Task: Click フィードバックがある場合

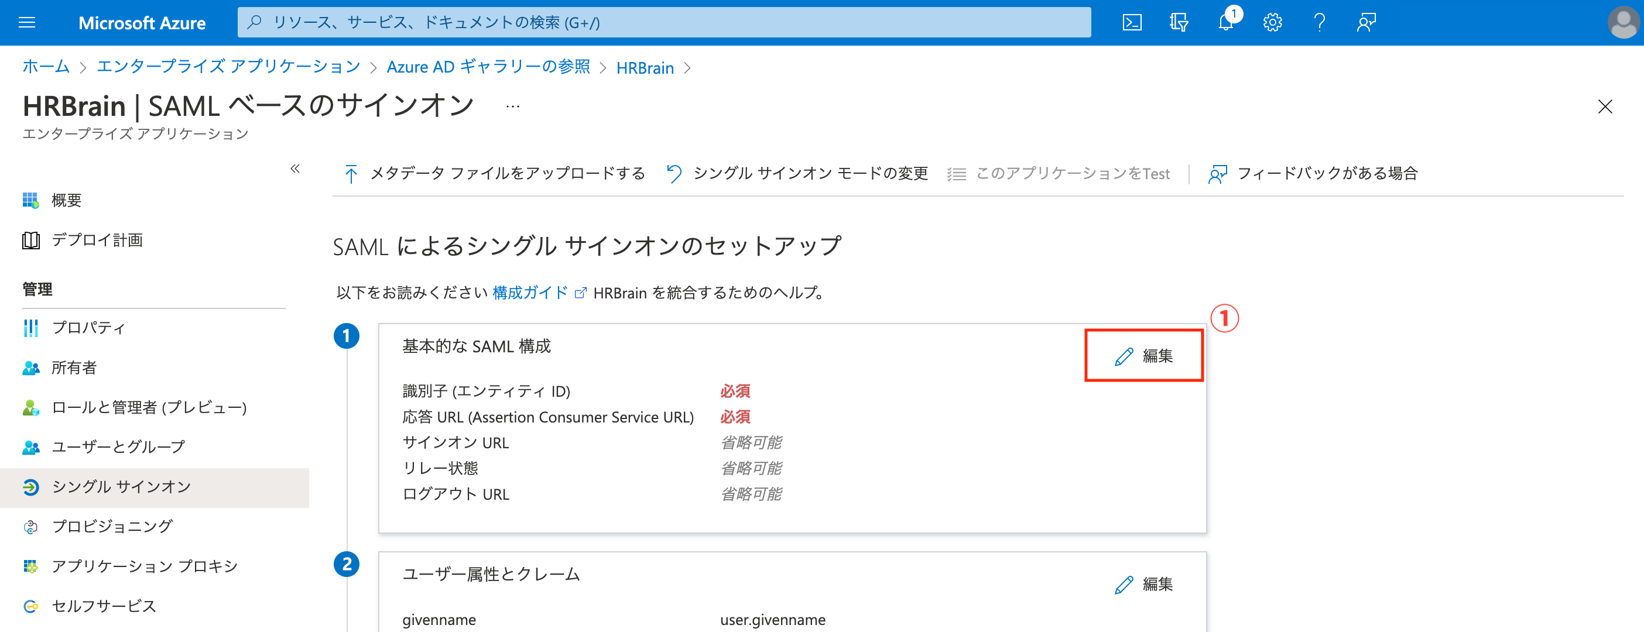Action: [1313, 173]
